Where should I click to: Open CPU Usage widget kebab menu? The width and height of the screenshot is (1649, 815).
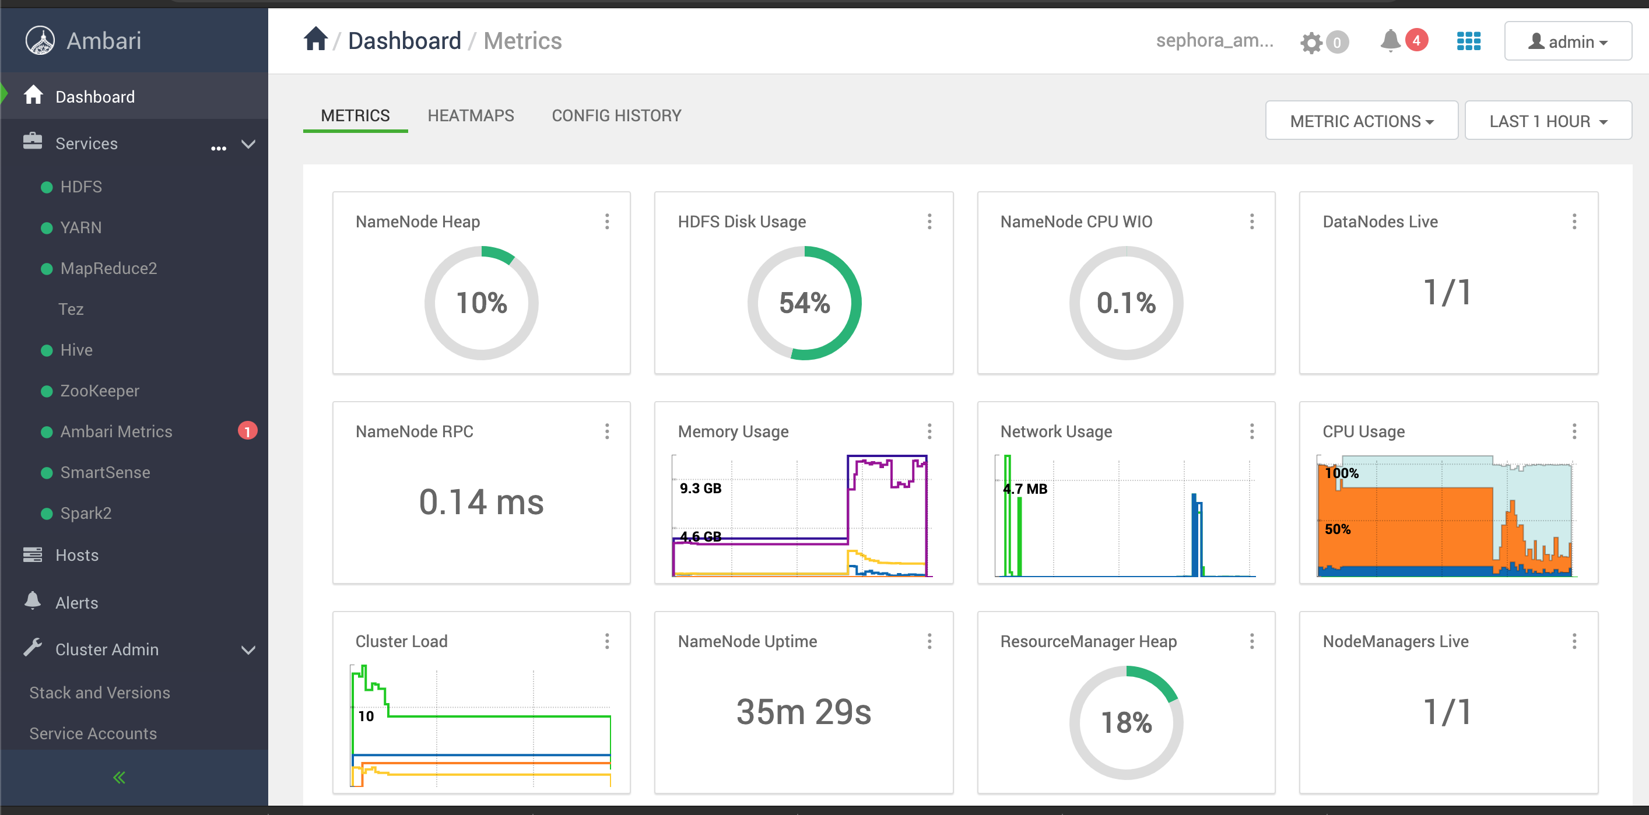[x=1574, y=431]
